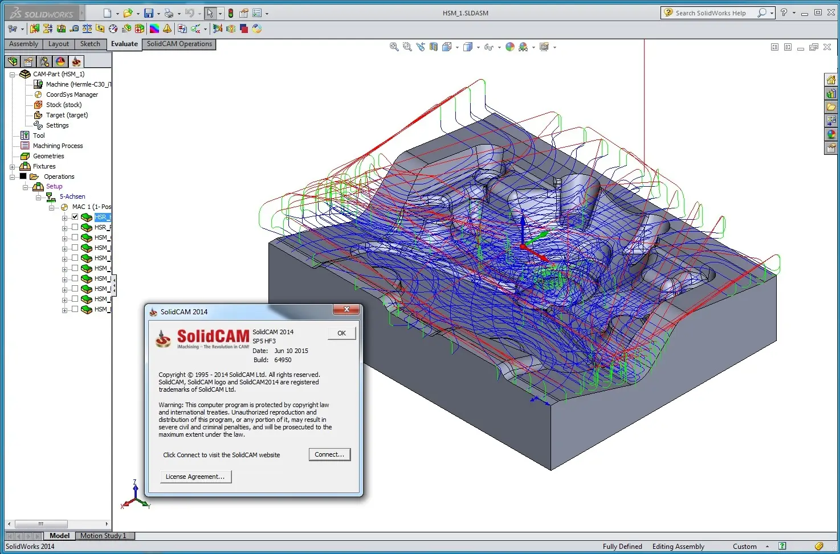
Task: Open the Measure tool
Action: click(x=74, y=28)
